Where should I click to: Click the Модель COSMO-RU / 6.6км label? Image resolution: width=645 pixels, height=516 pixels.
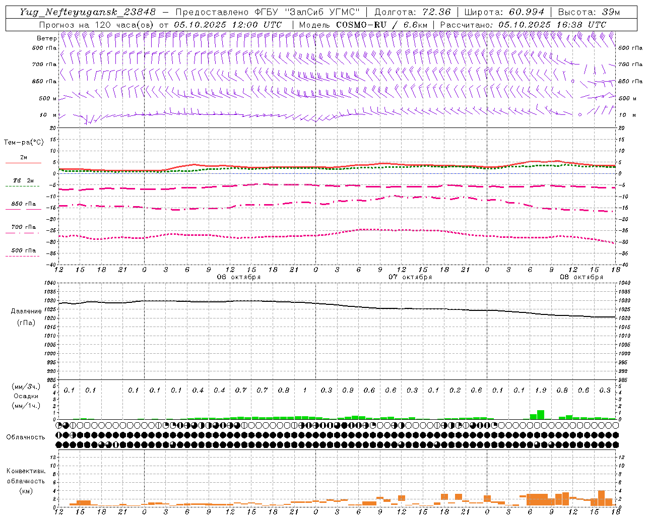pos(363,25)
